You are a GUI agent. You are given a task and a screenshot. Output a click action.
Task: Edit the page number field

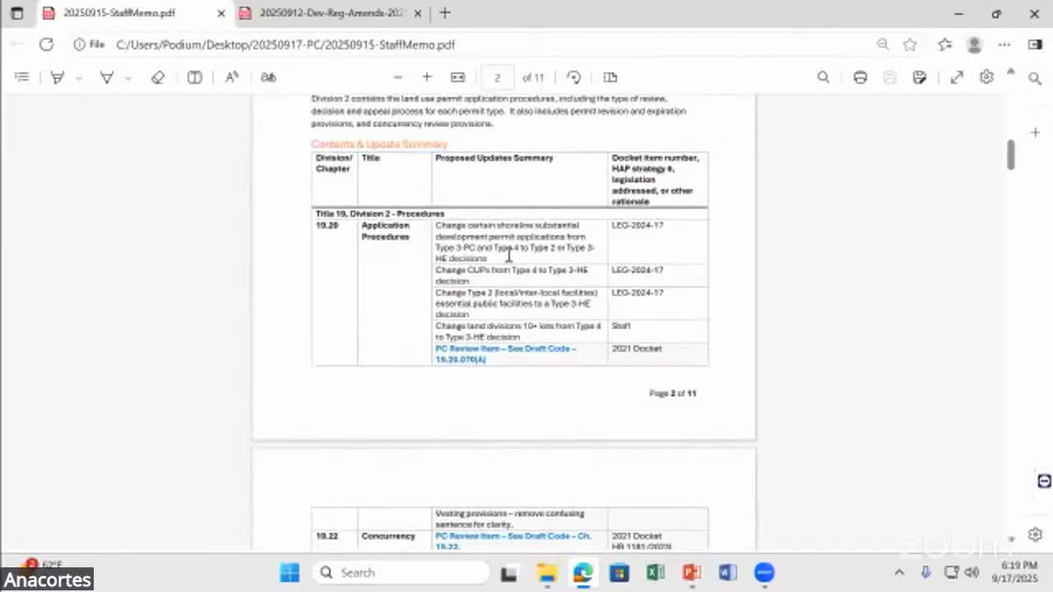497,77
